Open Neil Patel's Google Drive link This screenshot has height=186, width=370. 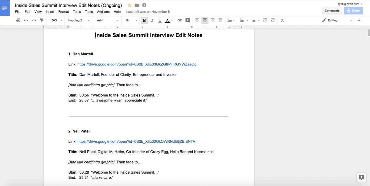pyautogui.click(x=136, y=141)
